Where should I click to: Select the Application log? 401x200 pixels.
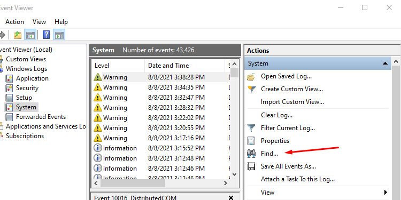click(x=32, y=78)
